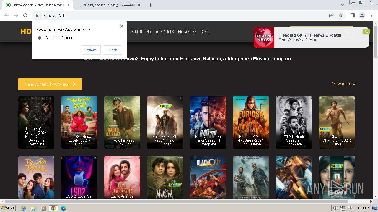Open network status tray icon
This screenshot has height=212, width=378.
click(x=343, y=208)
